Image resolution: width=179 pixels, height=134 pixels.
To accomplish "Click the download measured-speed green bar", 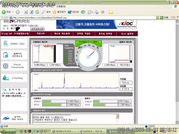I will pos(52,105).
